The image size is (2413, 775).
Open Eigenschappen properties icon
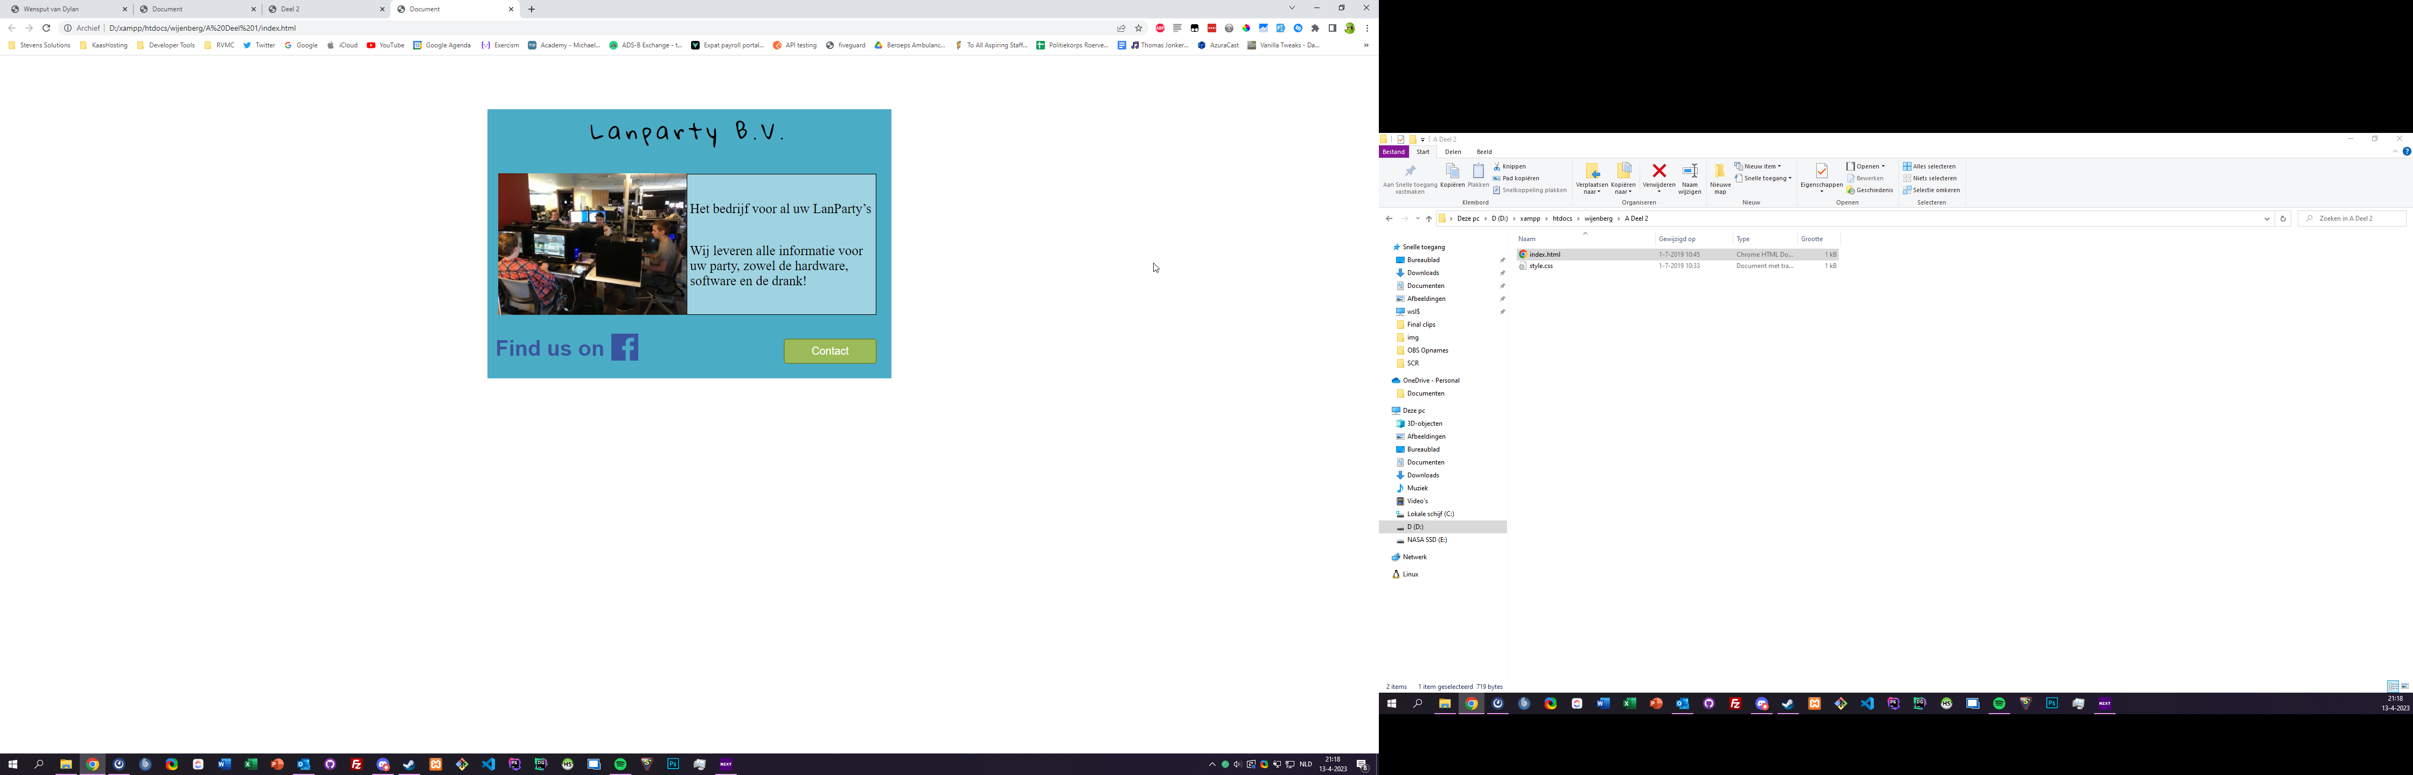pyautogui.click(x=1821, y=171)
